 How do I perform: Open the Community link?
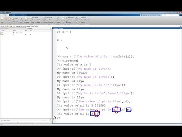point(82,18)
